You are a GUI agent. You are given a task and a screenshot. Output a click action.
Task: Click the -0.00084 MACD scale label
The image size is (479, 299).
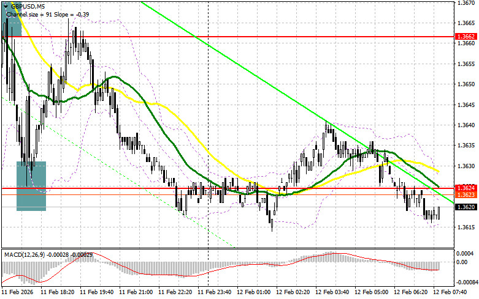(x=467, y=282)
